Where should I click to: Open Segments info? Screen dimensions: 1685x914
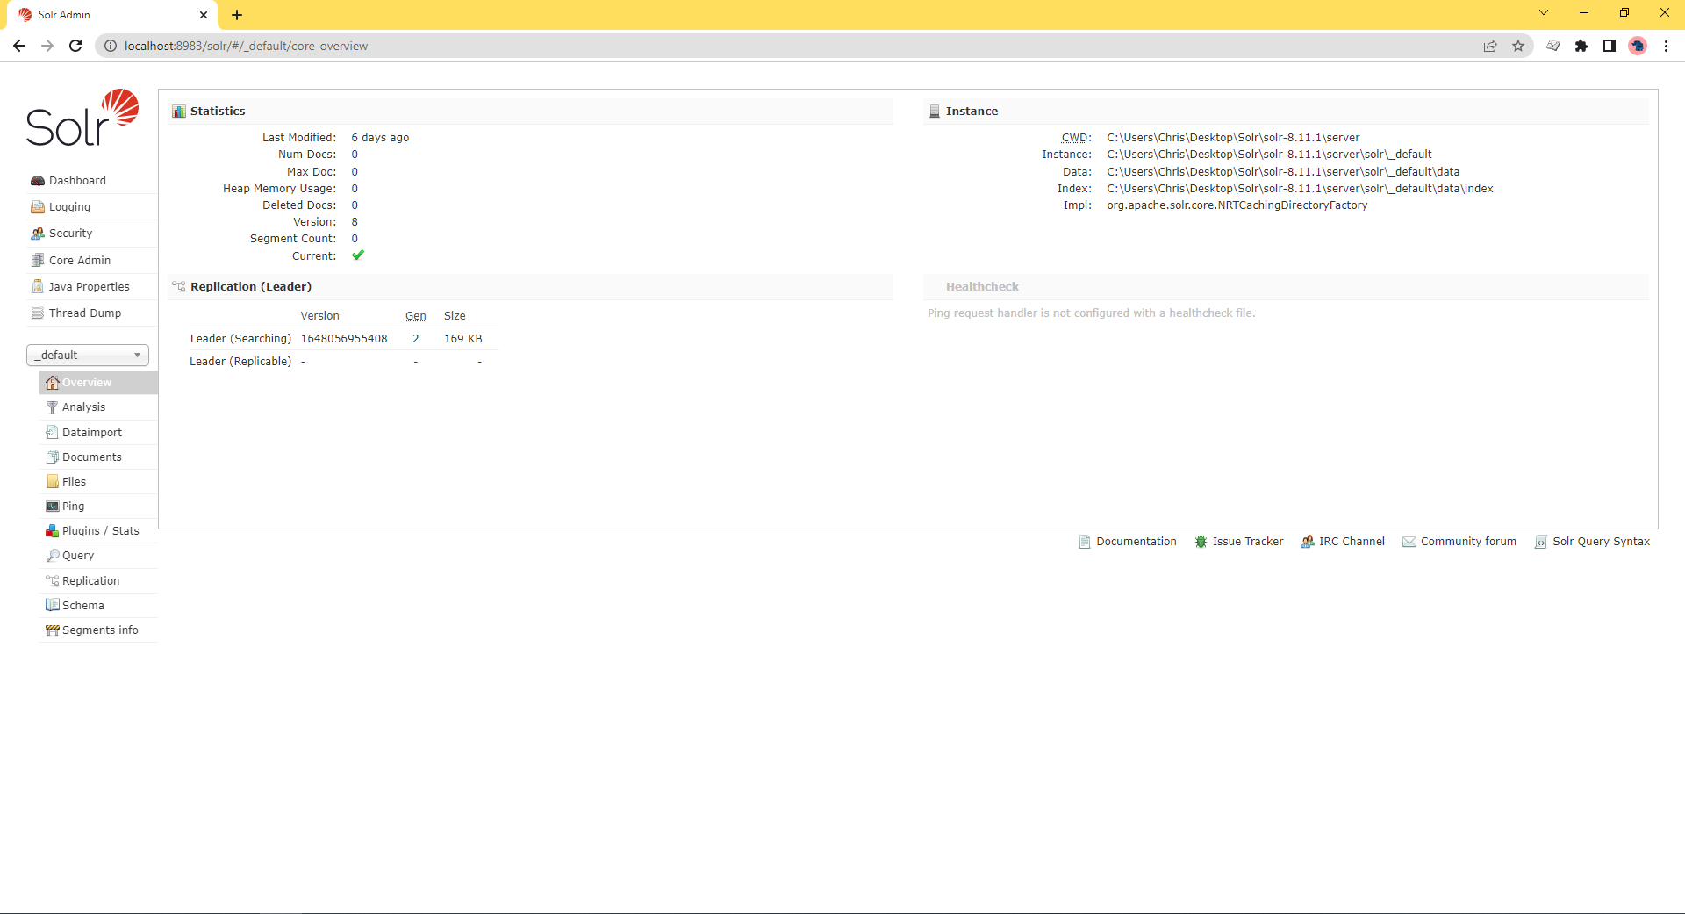(100, 630)
